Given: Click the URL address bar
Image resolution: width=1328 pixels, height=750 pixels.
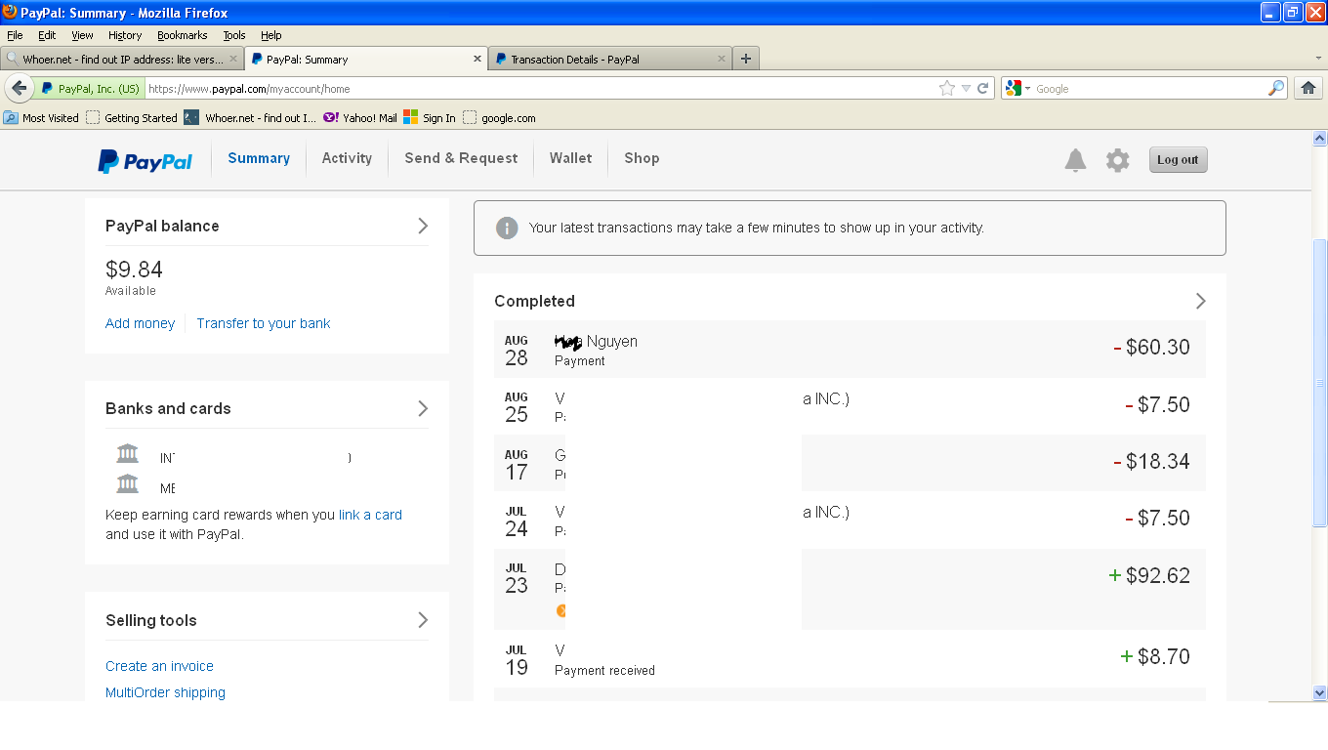Looking at the screenshot, I should click(x=537, y=88).
